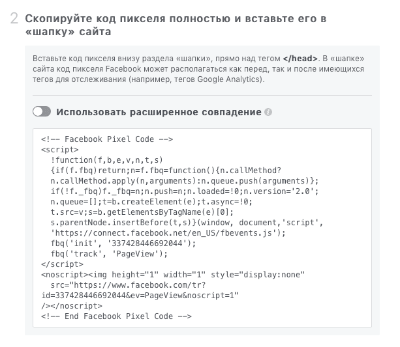Click the id=337428446692044&ev=PageView line

pos(140,296)
